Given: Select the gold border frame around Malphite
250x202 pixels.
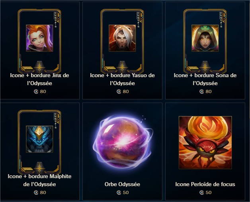Looking at the screenshot, I should pos(39,142).
